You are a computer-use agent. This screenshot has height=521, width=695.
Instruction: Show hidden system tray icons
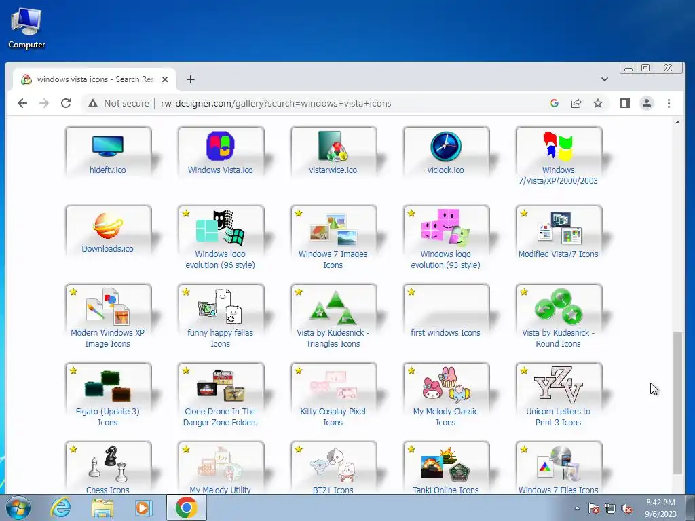coord(577,509)
